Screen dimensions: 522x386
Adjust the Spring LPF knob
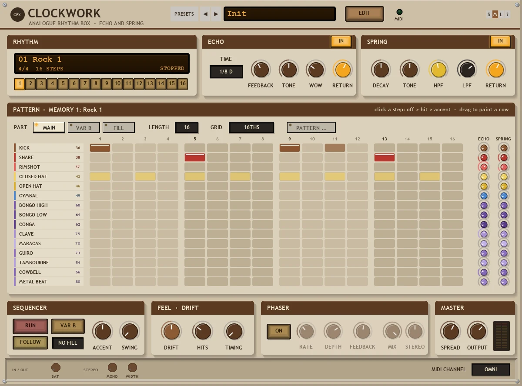[467, 70]
